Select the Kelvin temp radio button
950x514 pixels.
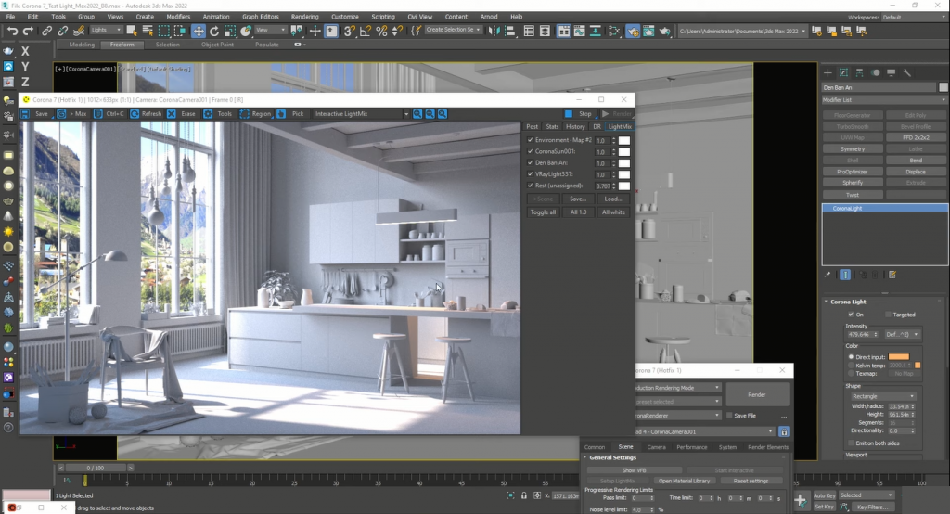(x=851, y=366)
